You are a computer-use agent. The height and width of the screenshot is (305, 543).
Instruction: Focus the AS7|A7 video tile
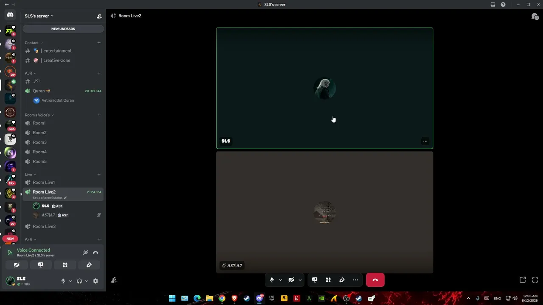click(325, 212)
